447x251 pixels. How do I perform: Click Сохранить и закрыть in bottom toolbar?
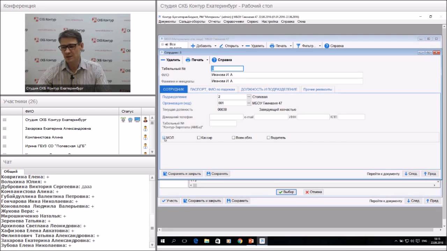click(202, 201)
